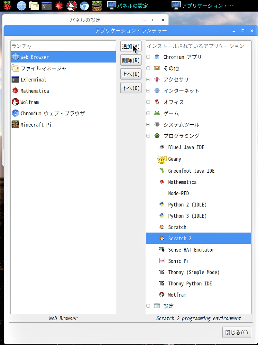Expand the インターネット category
The width and height of the screenshot is (258, 345).
148,91
